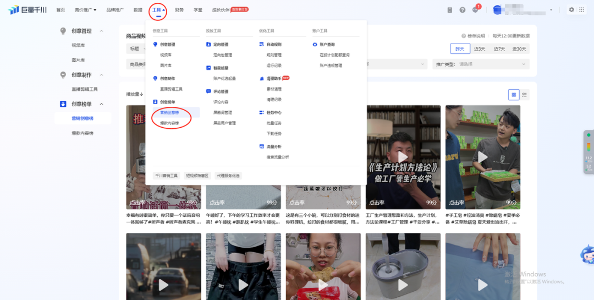
Task: Open 成长伙伴 in the top nav
Action: coord(221,10)
